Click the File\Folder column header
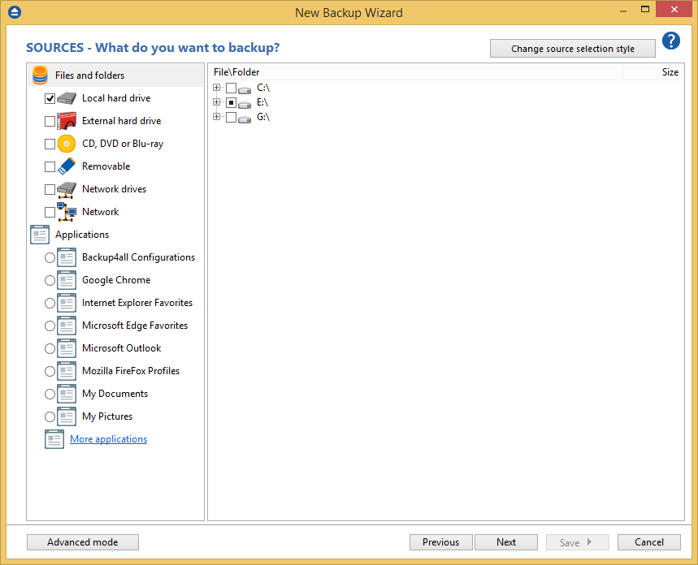 coord(415,72)
